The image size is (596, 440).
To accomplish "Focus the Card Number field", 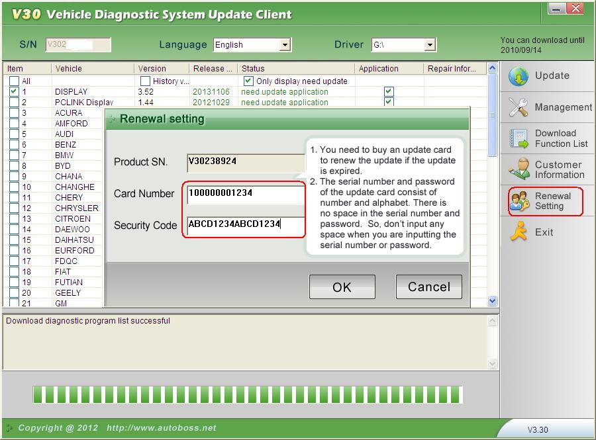I will point(246,194).
